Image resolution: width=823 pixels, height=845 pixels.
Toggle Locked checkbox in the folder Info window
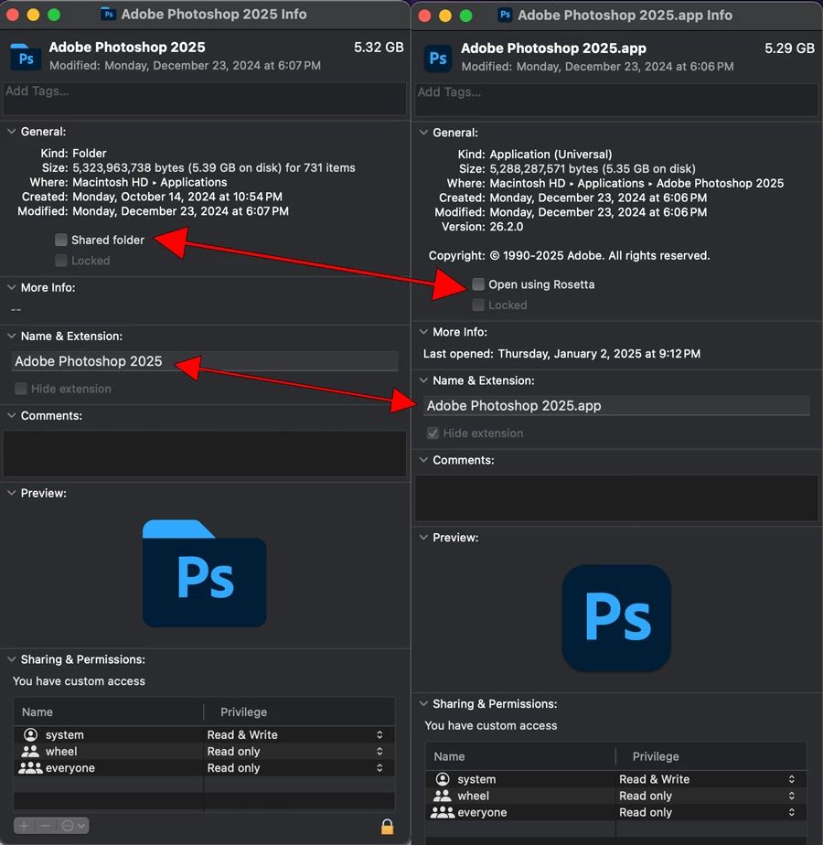pos(61,261)
